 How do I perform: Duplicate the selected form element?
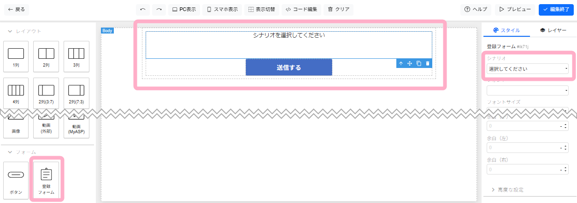tap(419, 63)
